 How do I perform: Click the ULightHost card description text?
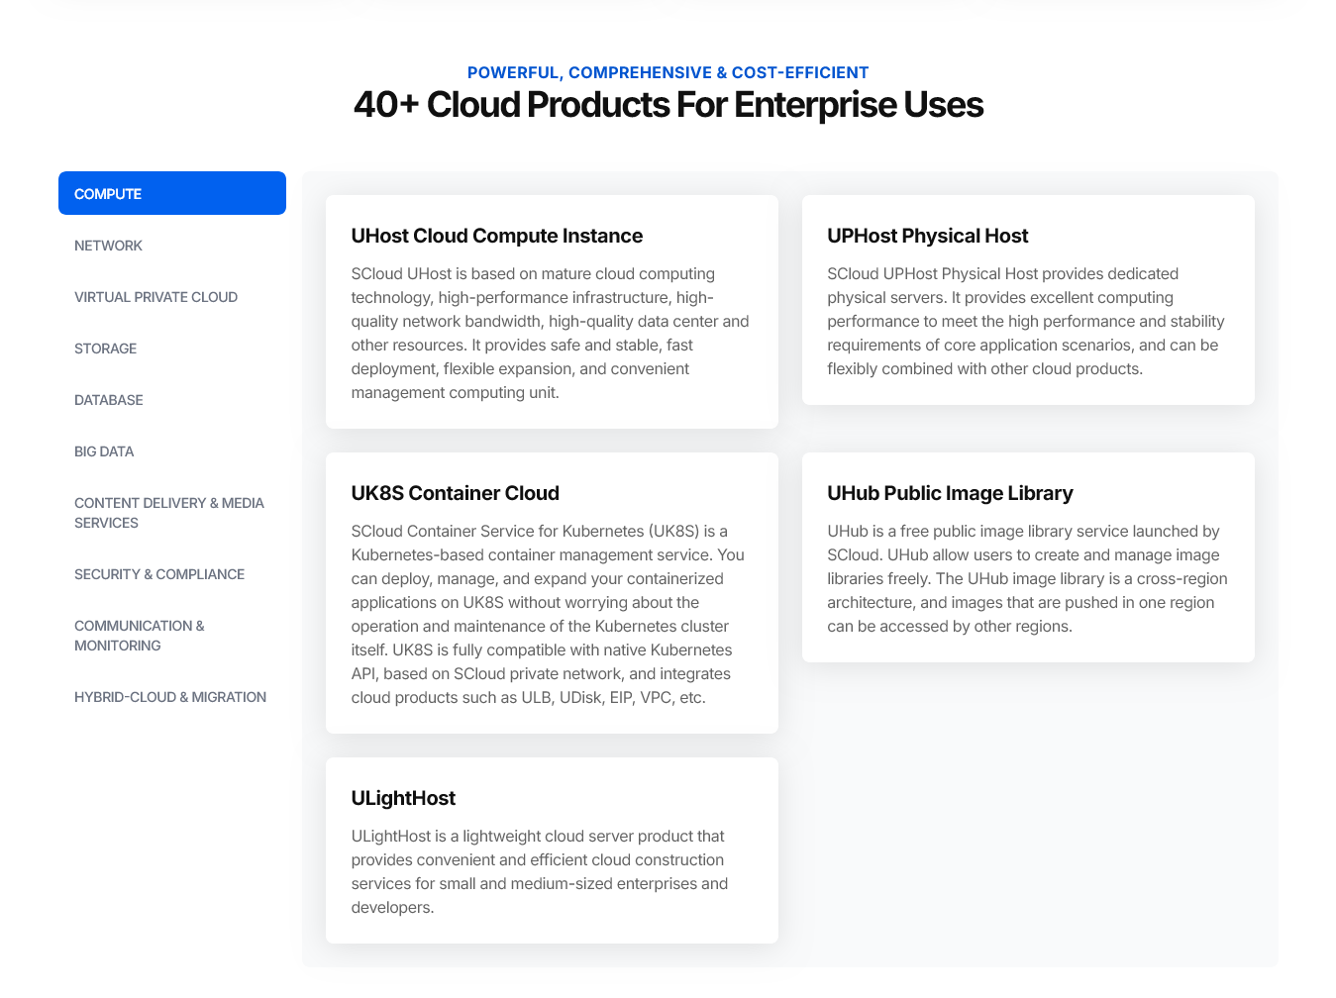point(540,872)
